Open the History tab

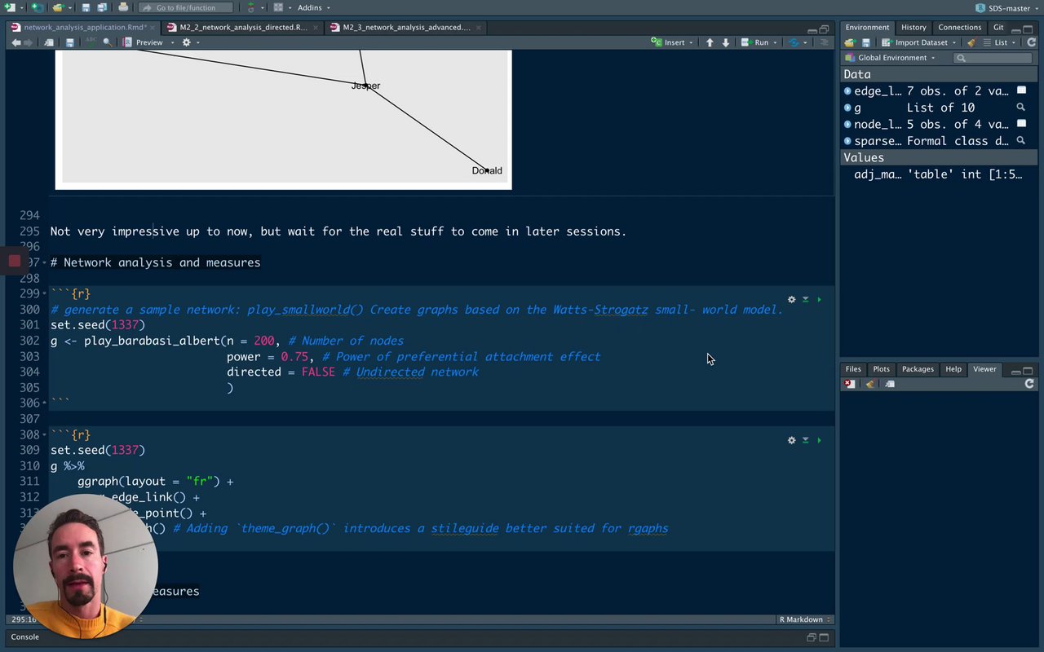(913, 27)
